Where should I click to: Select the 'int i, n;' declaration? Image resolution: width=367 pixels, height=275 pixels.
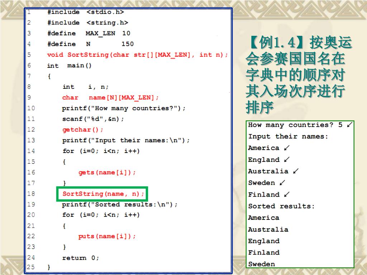[85, 87]
